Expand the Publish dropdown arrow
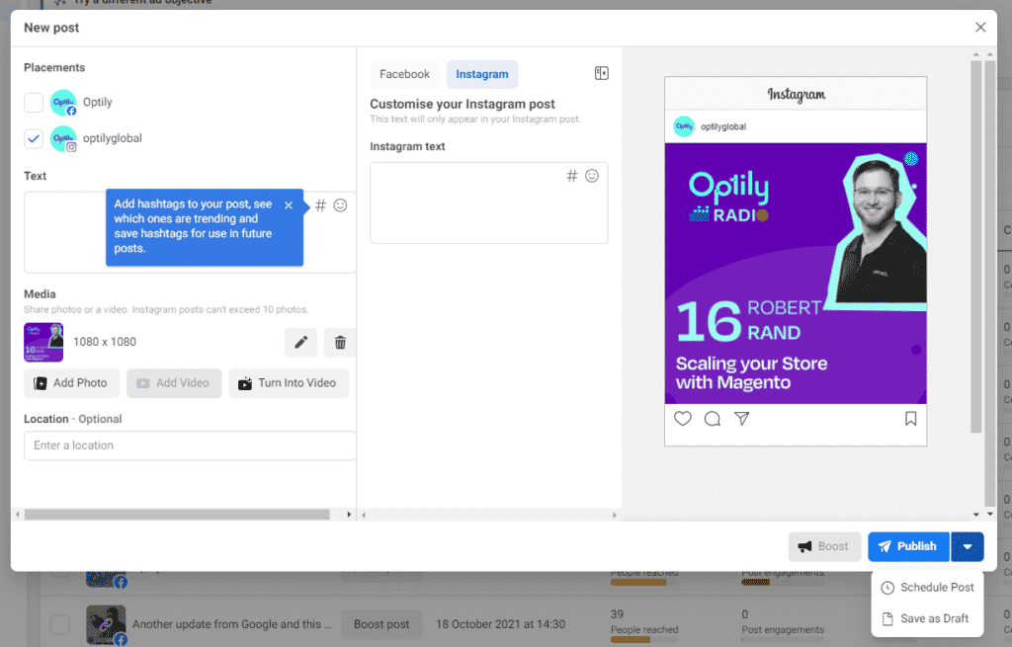 pos(967,546)
